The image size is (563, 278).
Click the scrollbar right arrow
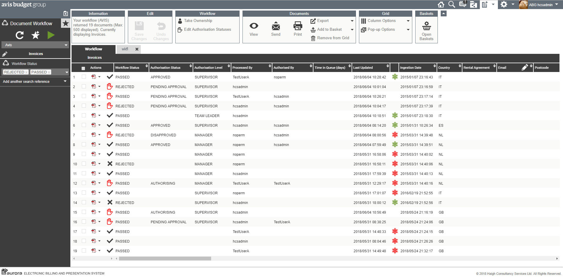click(x=557, y=258)
